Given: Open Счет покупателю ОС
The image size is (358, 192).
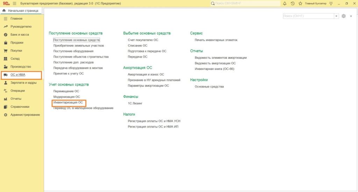Looking at the screenshot, I should click(x=143, y=40).
